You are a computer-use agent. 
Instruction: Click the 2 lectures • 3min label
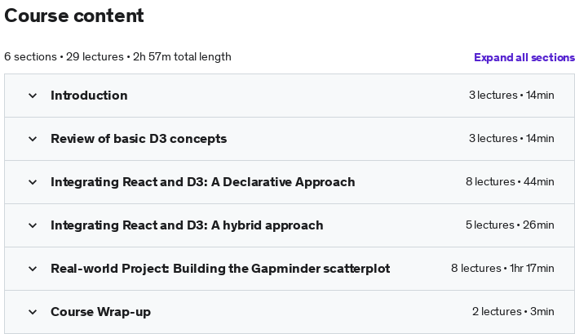[x=513, y=312]
